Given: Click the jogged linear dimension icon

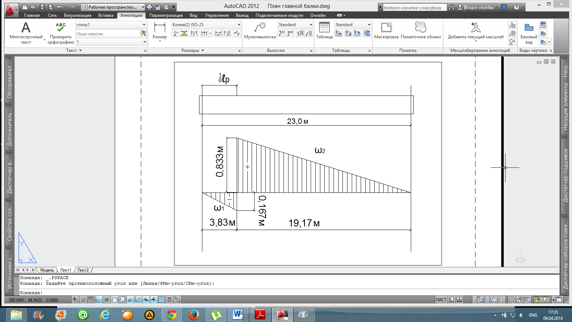Looking at the screenshot, I should click(x=237, y=33).
